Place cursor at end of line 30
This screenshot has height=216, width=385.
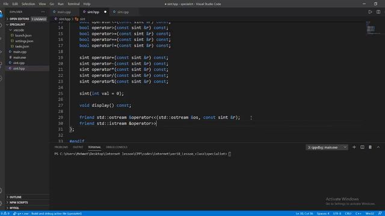point(156,123)
